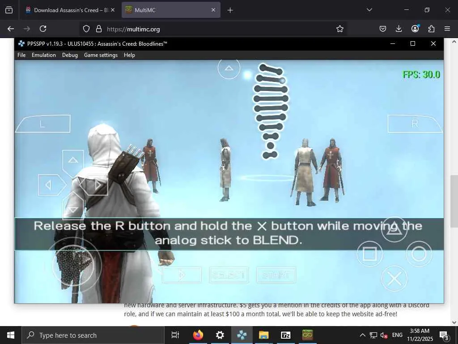Open Settings from the taskbar
458x344 pixels.
coord(220,335)
